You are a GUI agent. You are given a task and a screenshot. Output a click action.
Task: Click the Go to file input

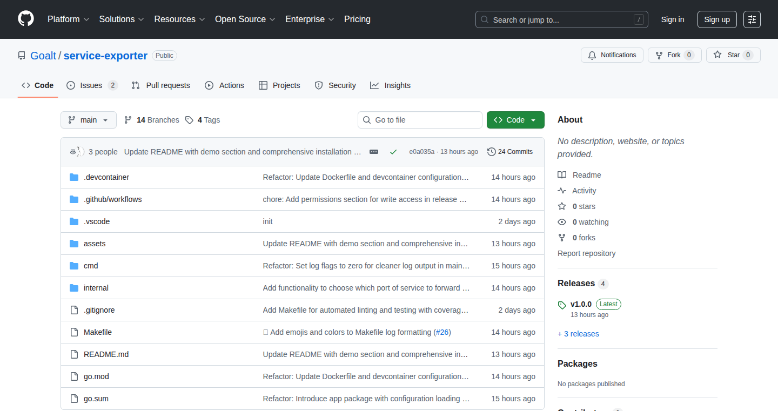(420, 120)
